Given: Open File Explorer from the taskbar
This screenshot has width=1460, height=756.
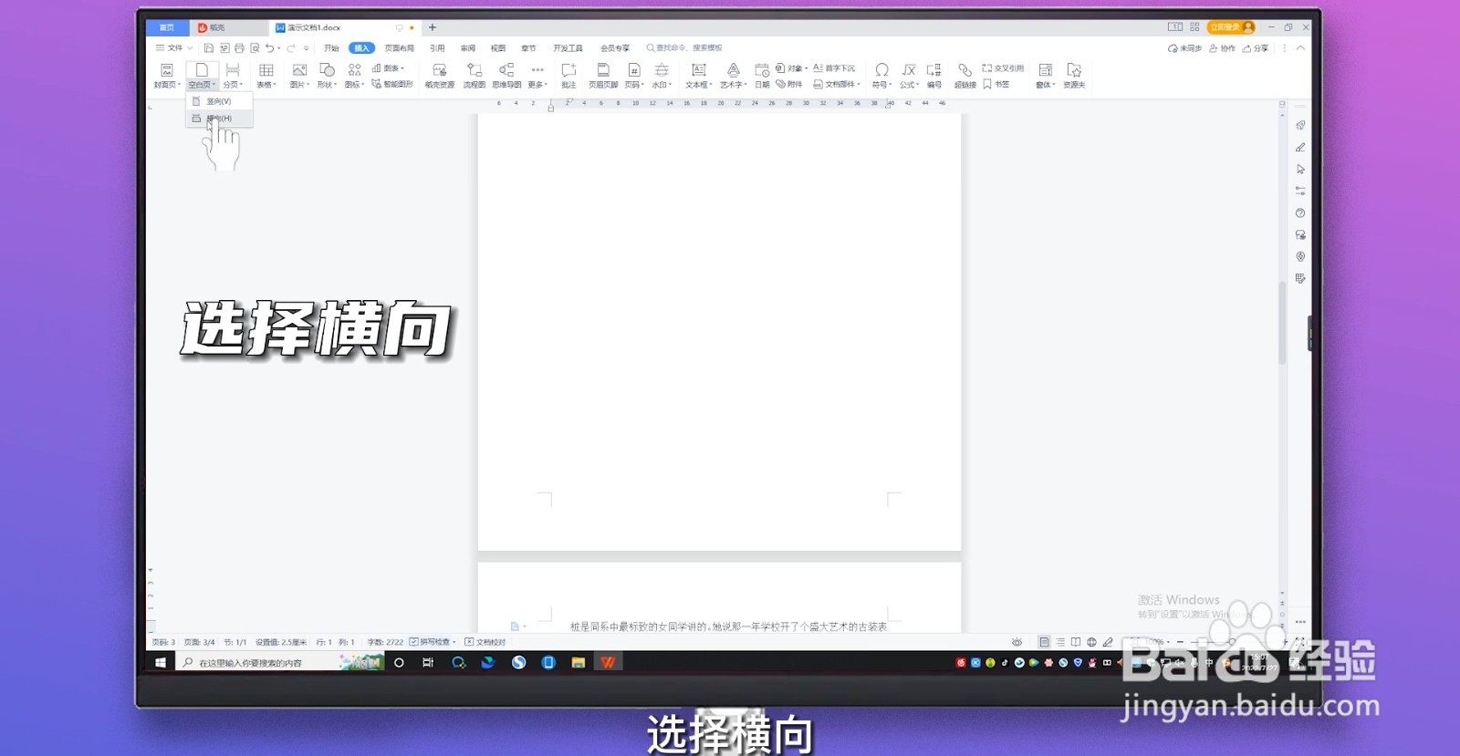Looking at the screenshot, I should pyautogui.click(x=578, y=663).
